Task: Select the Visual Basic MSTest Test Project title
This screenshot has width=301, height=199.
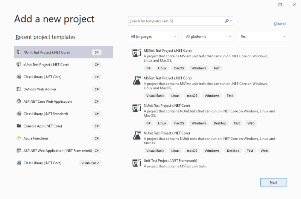Action: point(167,78)
